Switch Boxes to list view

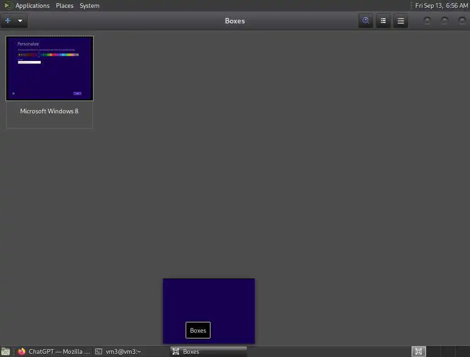tap(383, 21)
